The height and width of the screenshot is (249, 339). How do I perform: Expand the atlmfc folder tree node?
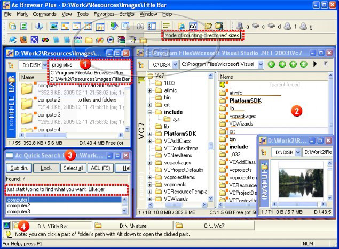(151, 90)
